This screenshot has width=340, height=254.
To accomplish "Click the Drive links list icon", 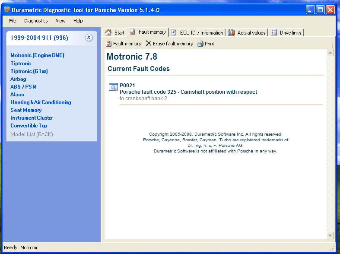I will pyautogui.click(x=274, y=32).
